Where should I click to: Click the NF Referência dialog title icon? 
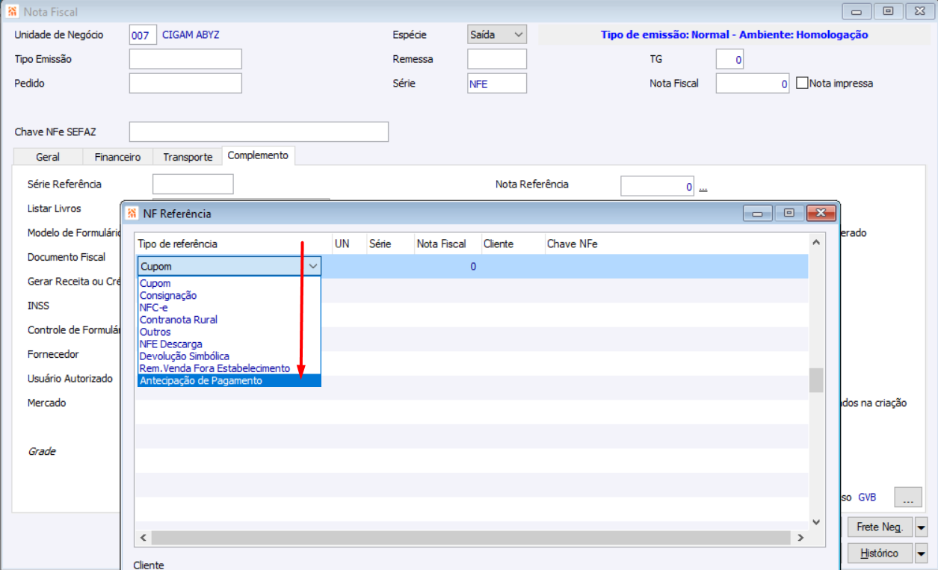coord(132,214)
